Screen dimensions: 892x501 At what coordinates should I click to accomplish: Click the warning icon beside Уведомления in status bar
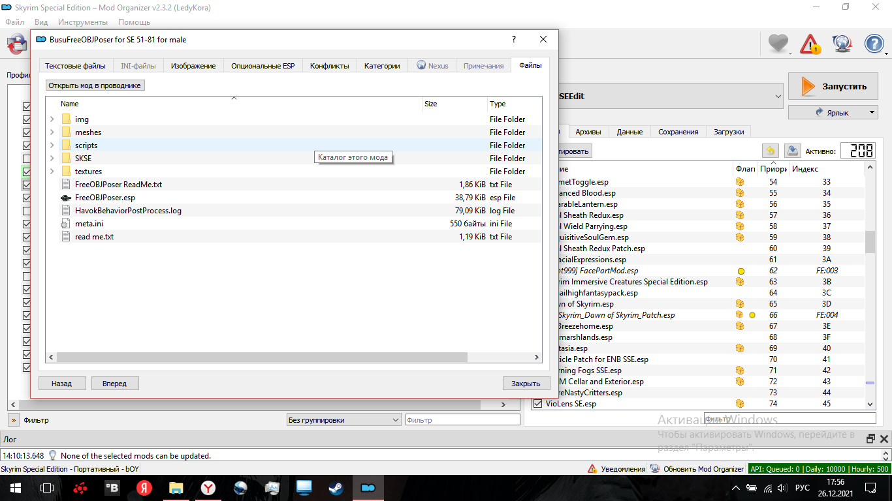pos(592,469)
